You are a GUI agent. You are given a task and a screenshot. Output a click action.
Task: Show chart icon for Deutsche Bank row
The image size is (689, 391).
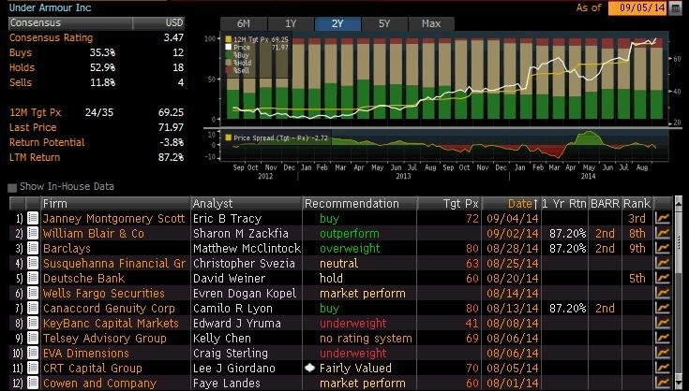663,278
